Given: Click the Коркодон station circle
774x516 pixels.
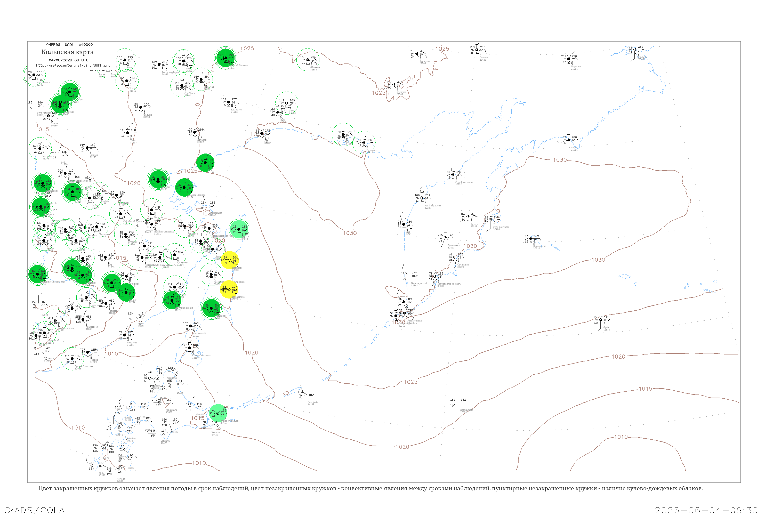Looking at the screenshot, I should coord(417,54).
